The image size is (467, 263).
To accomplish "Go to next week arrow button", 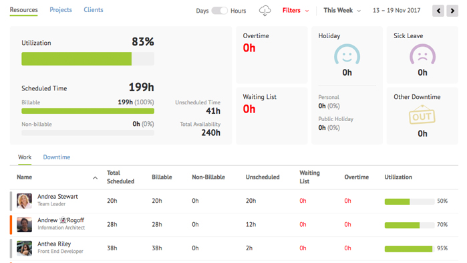I will 452,11.
